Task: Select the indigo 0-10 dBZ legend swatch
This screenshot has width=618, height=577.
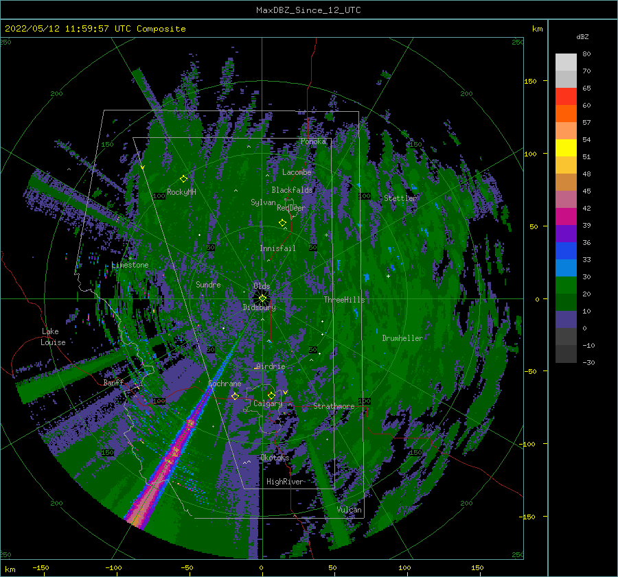Action: click(566, 320)
